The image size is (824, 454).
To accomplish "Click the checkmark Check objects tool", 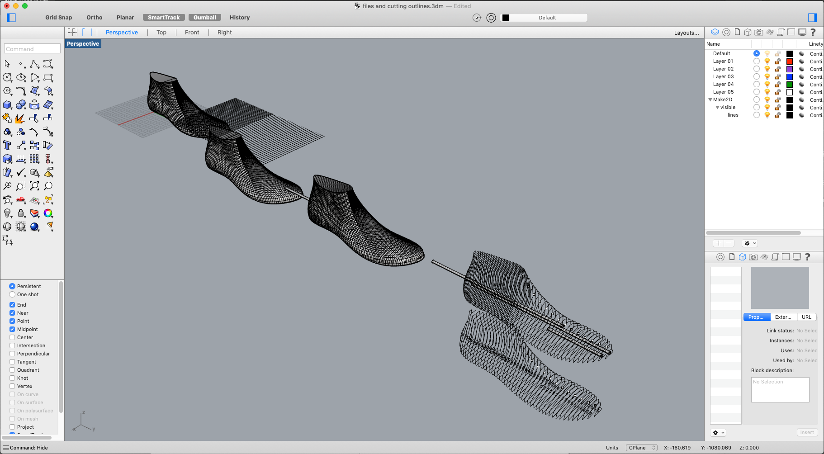I will 21,172.
